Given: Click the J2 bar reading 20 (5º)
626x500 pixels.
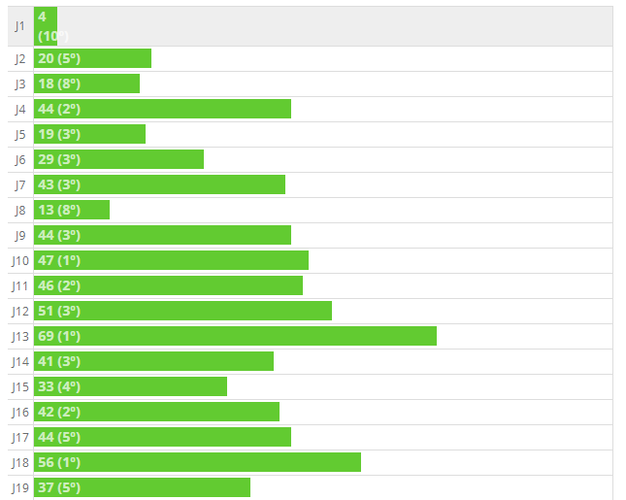Looking at the screenshot, I should (x=92, y=58).
